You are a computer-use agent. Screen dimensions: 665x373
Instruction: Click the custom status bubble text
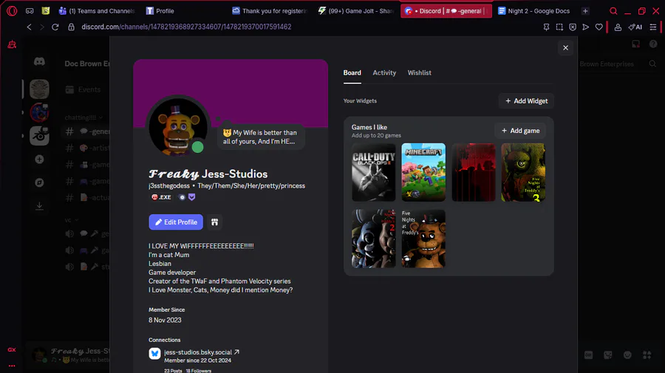pos(260,137)
